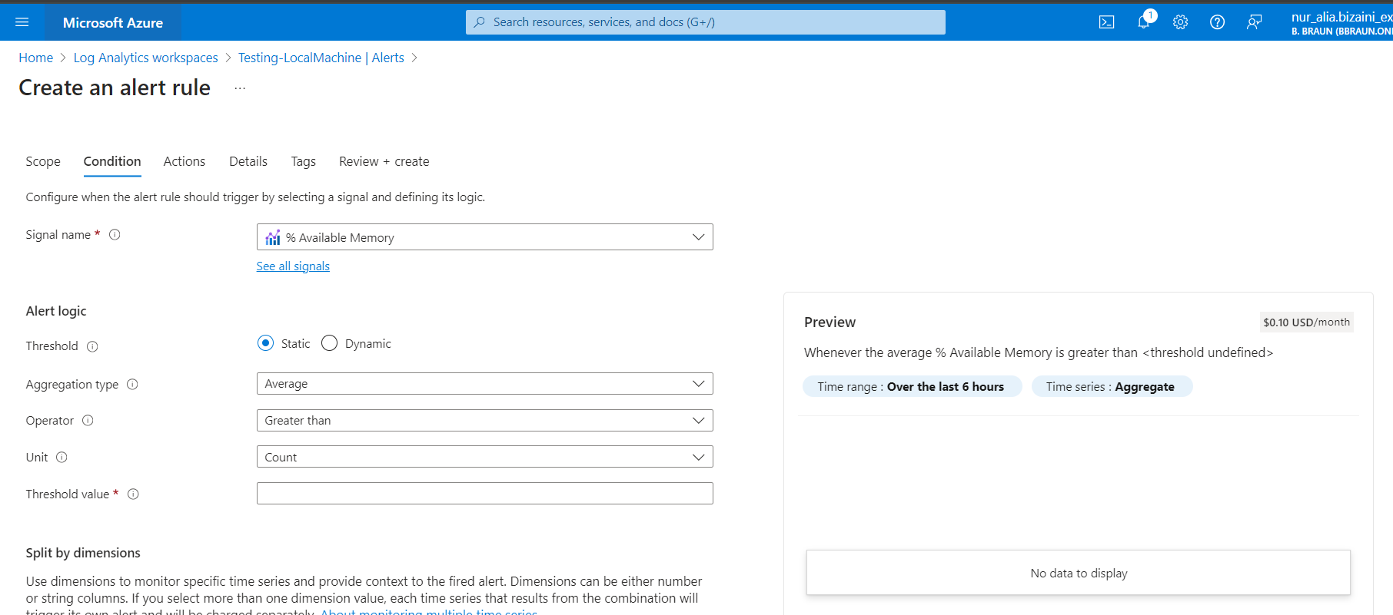Open Log Analytics workspaces breadcrumb
Image resolution: width=1393 pixels, height=615 pixels.
point(146,58)
